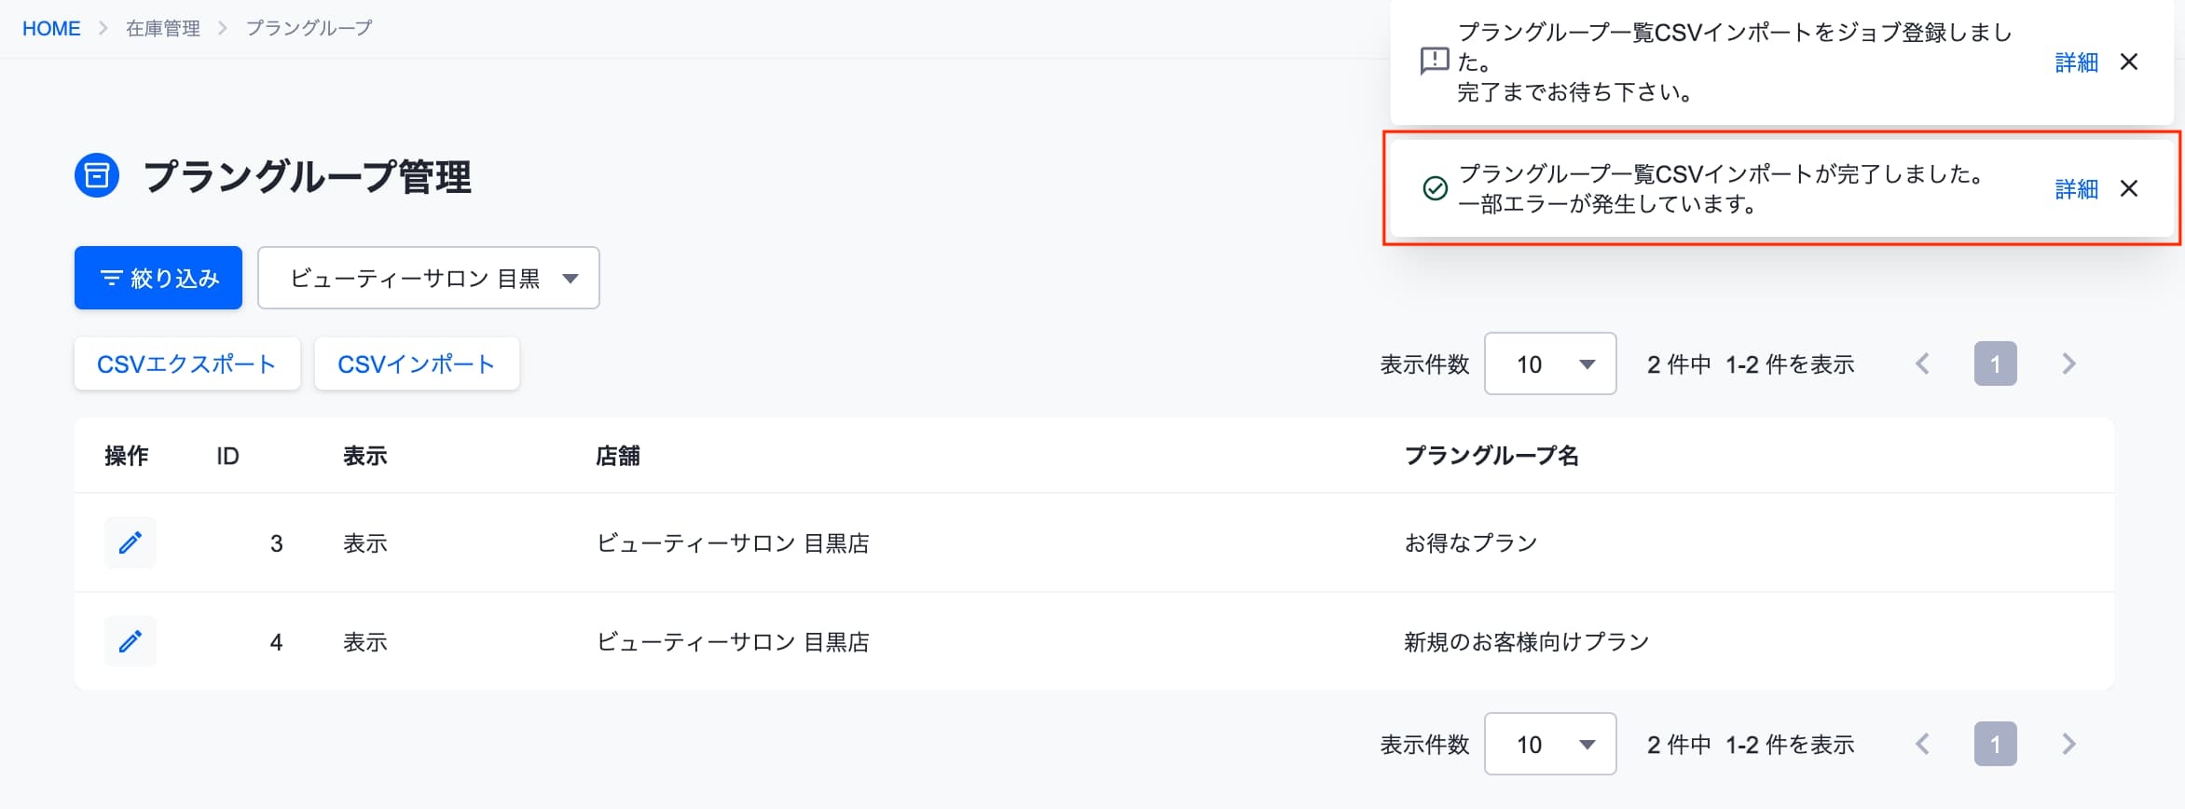Open bottom 表示件数 dropdown showing 10
This screenshot has width=2185, height=809.
pyautogui.click(x=1550, y=744)
